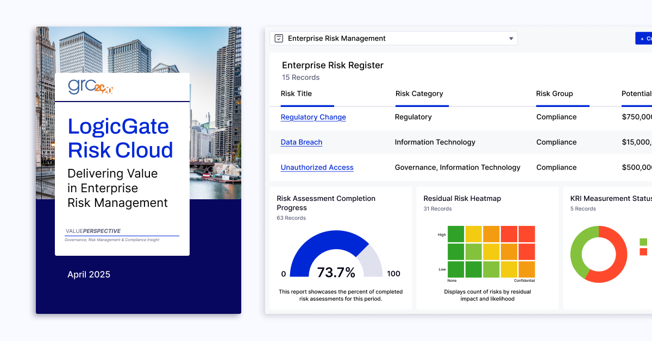Click the checklist icon next to Enterprise Risk Management

coord(279,39)
